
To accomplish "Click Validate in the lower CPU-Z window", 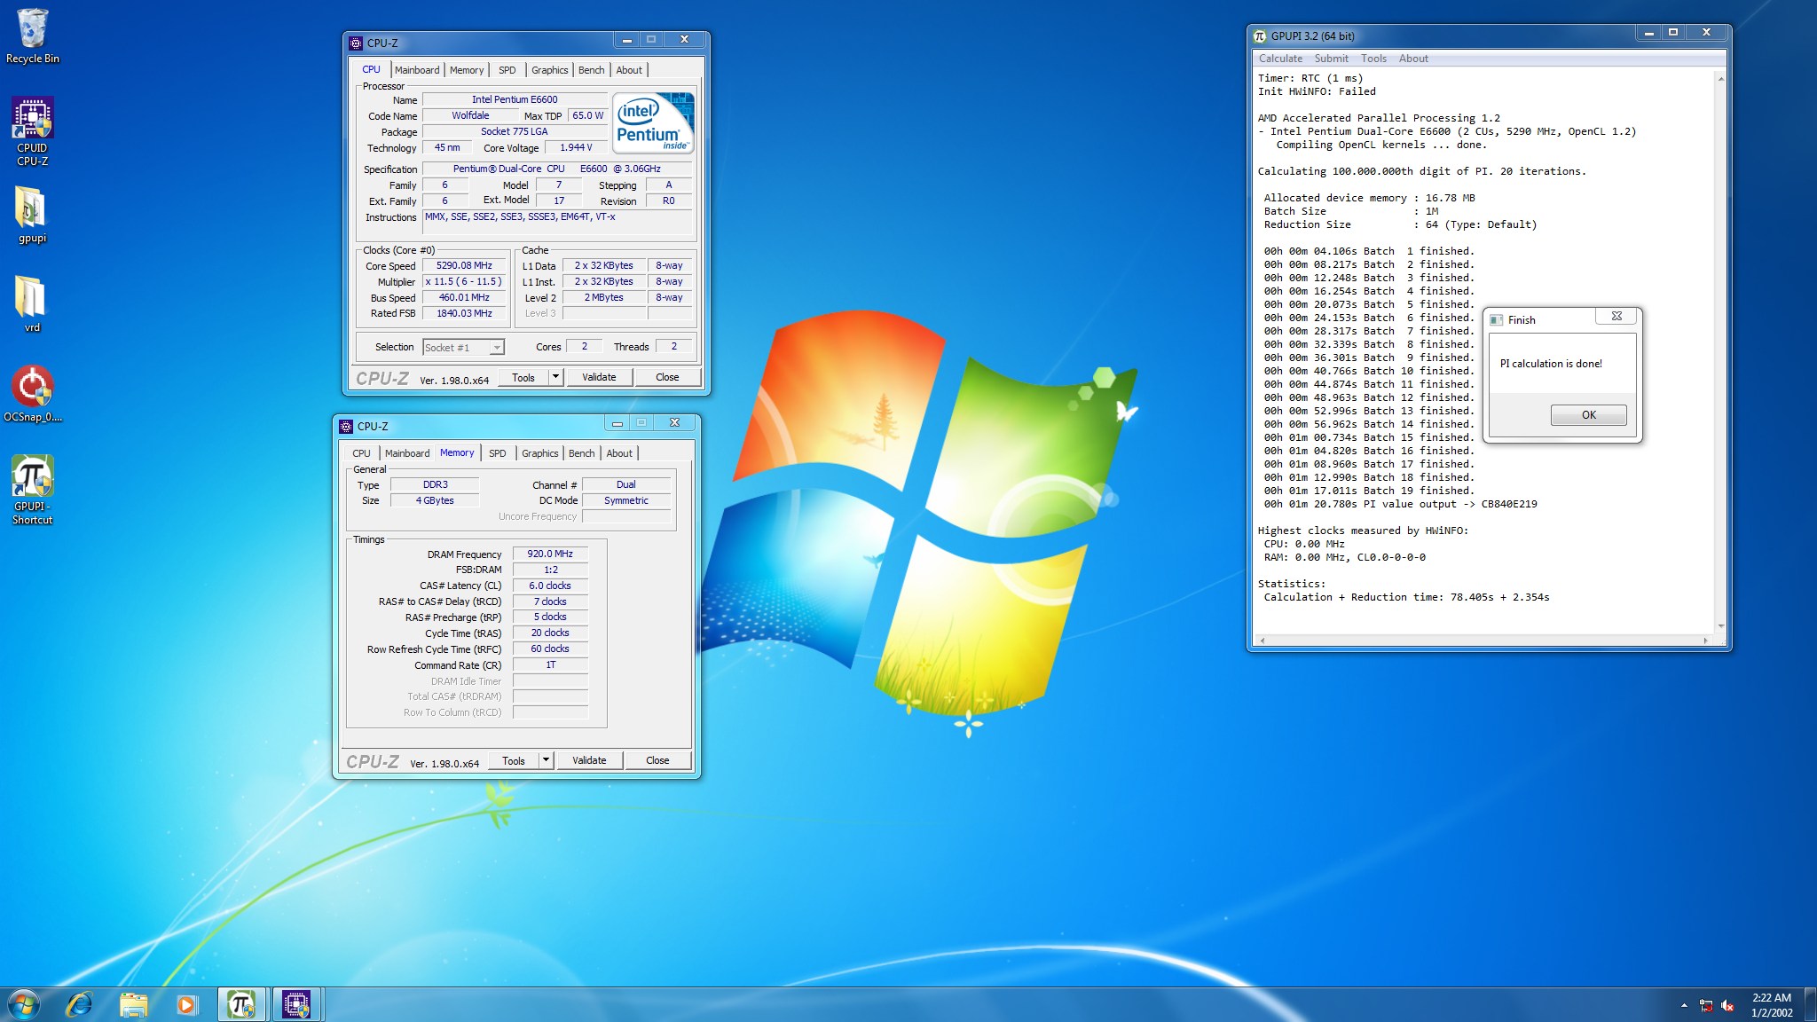I will [x=589, y=760].
